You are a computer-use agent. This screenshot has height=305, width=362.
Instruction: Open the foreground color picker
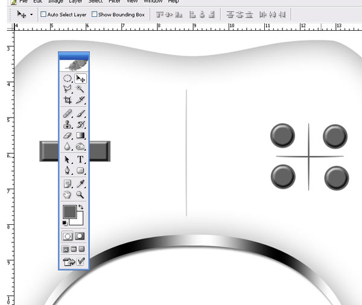pos(70,212)
